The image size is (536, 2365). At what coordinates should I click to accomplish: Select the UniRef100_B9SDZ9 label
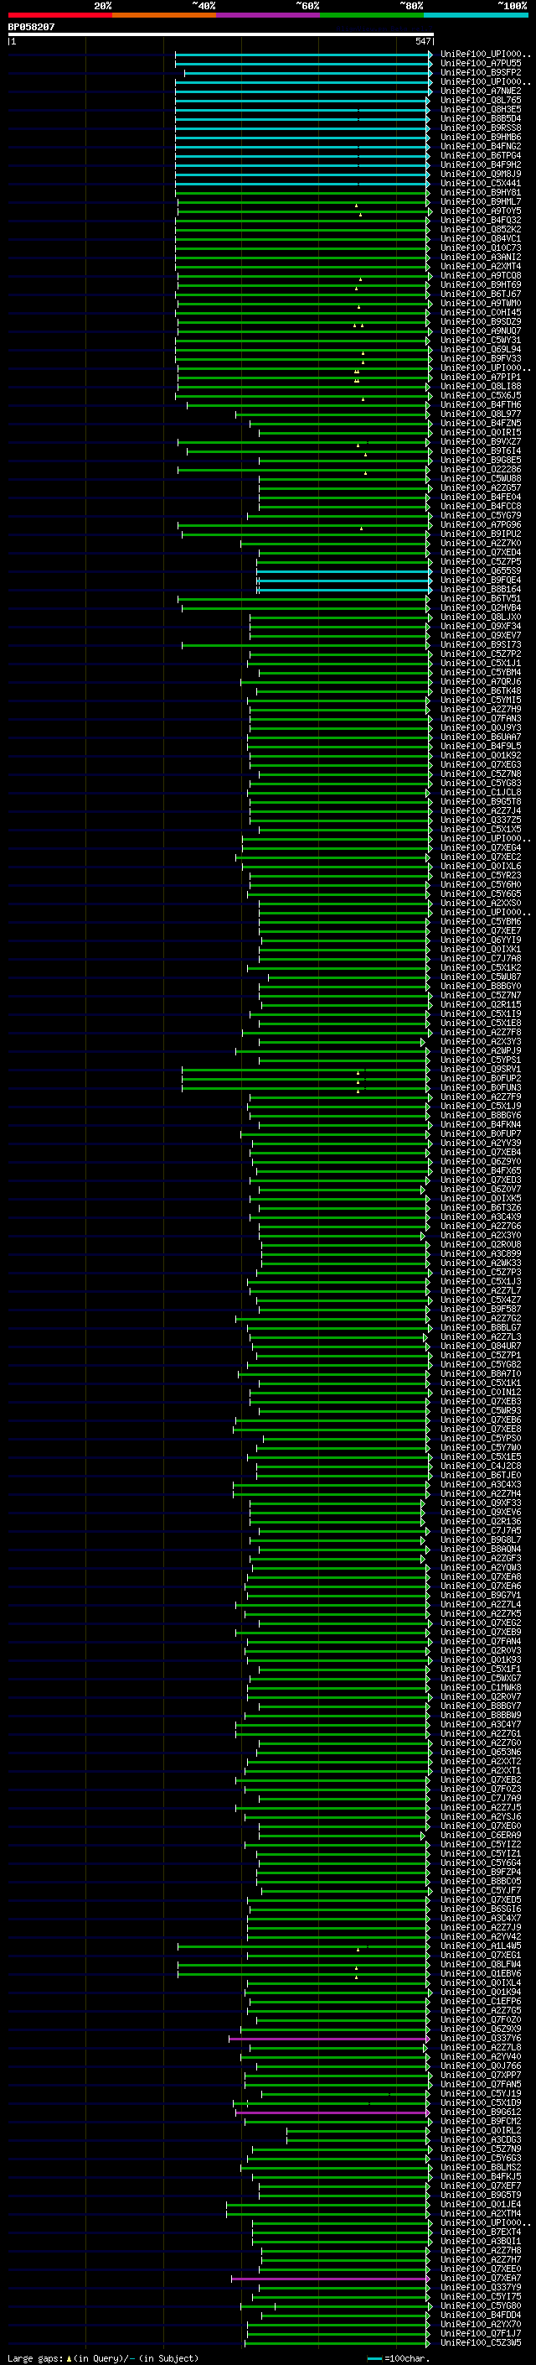pos(480,321)
